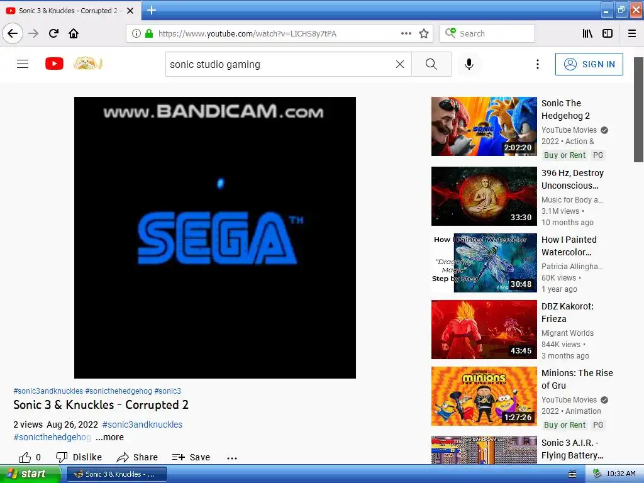Open the YouTube guide menu
644x483 pixels.
(x=23, y=64)
